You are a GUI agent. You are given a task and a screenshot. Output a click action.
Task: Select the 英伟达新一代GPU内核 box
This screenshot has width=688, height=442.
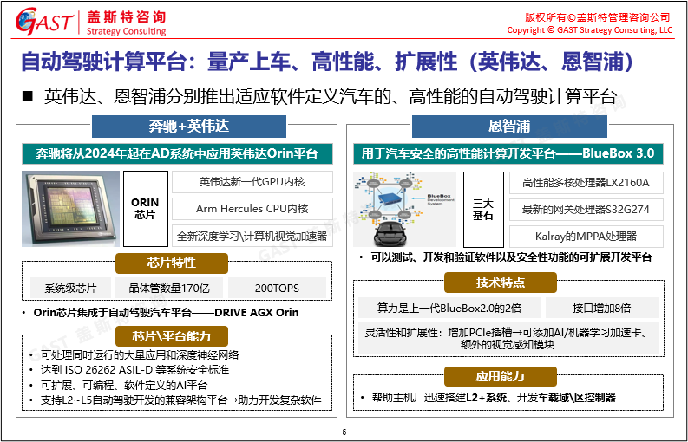[x=252, y=182]
